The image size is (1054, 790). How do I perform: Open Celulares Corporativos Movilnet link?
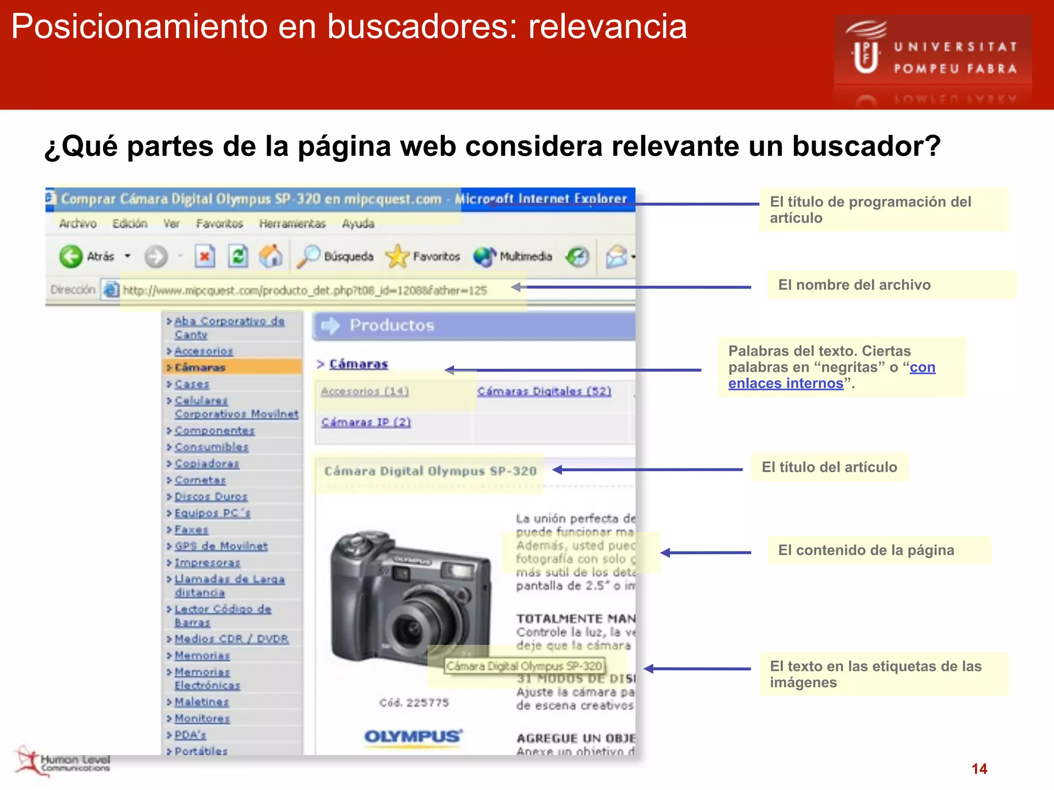pos(236,407)
